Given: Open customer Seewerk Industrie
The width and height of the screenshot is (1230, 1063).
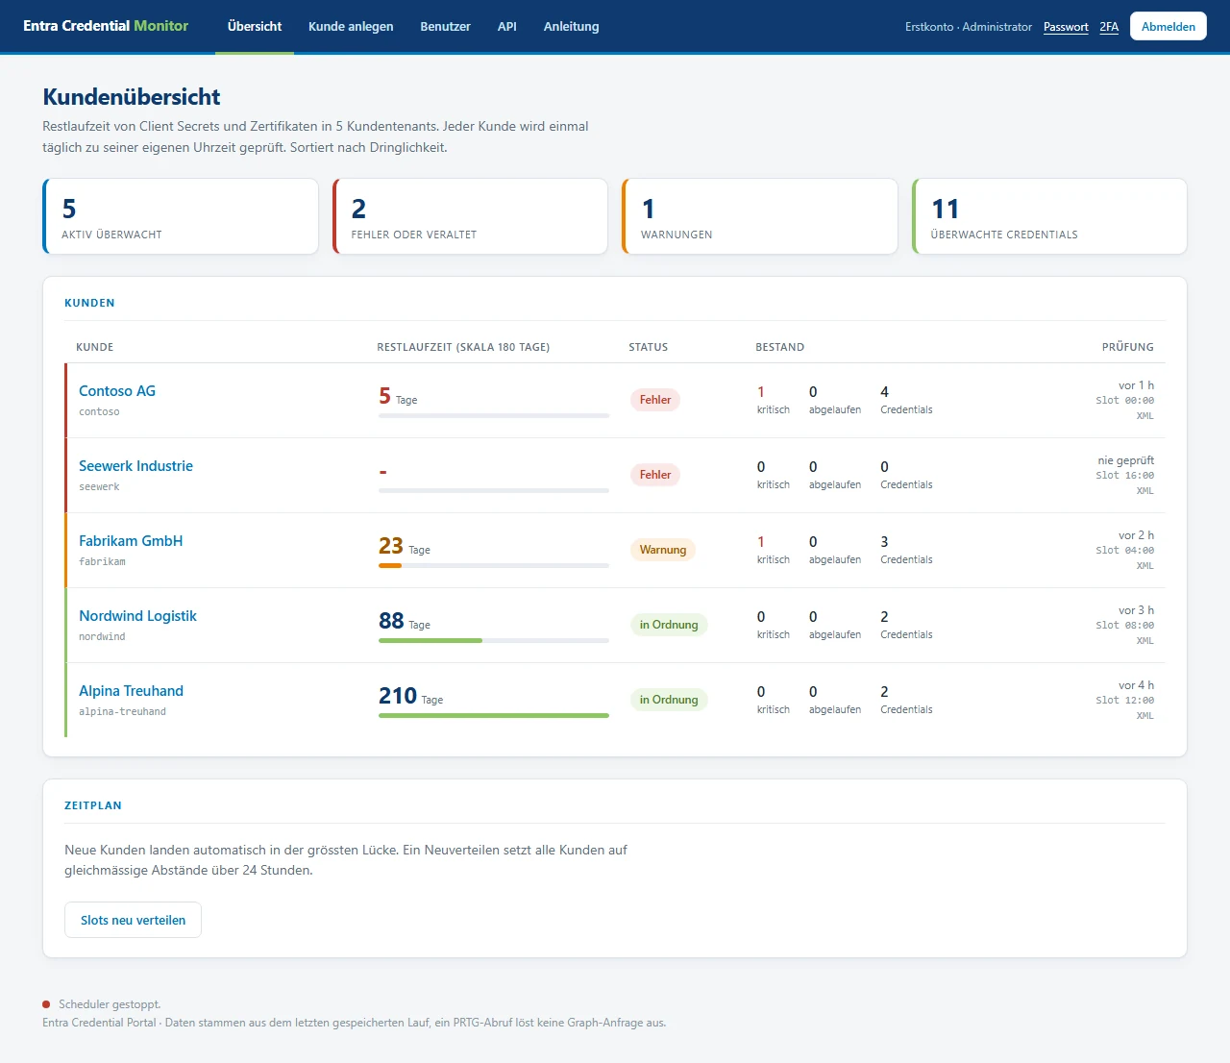Looking at the screenshot, I should 135,466.
